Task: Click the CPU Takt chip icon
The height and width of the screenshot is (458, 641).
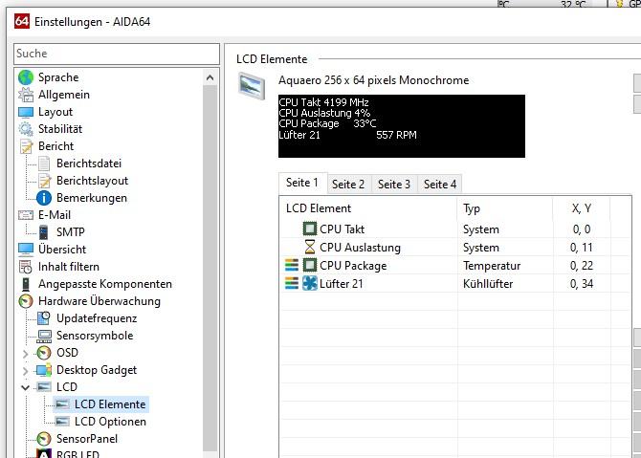Action: pos(310,229)
